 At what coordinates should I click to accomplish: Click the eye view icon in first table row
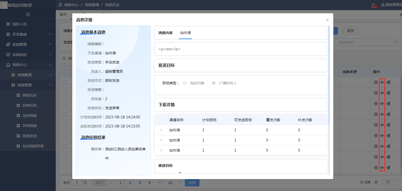click(382, 82)
